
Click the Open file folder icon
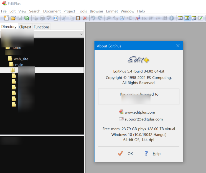[x=13, y=18]
